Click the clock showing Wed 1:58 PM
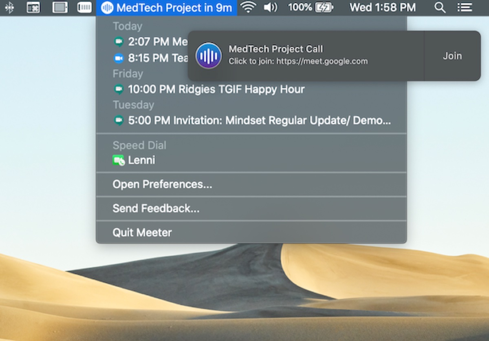 (382, 7)
